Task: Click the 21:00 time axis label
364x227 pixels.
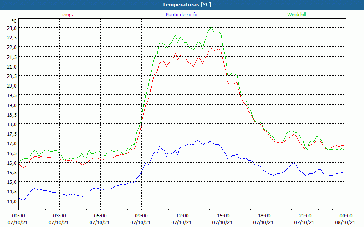Action: tap(305, 216)
